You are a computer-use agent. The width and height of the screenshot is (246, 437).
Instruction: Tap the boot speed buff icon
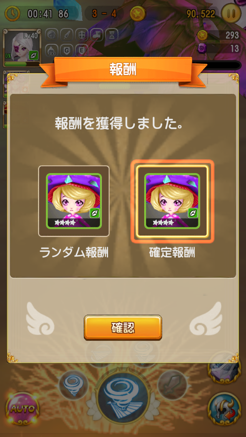pyautogui.click(x=97, y=35)
